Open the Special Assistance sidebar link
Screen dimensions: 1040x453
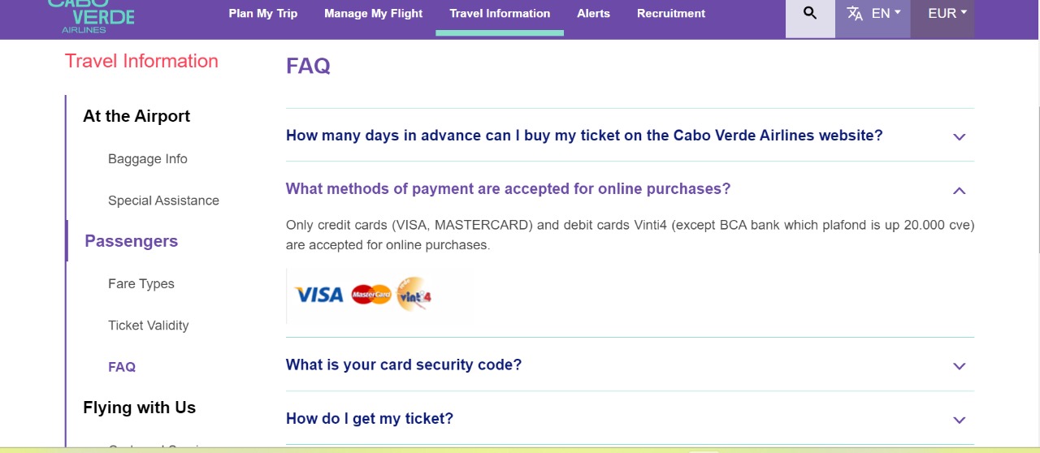point(163,201)
